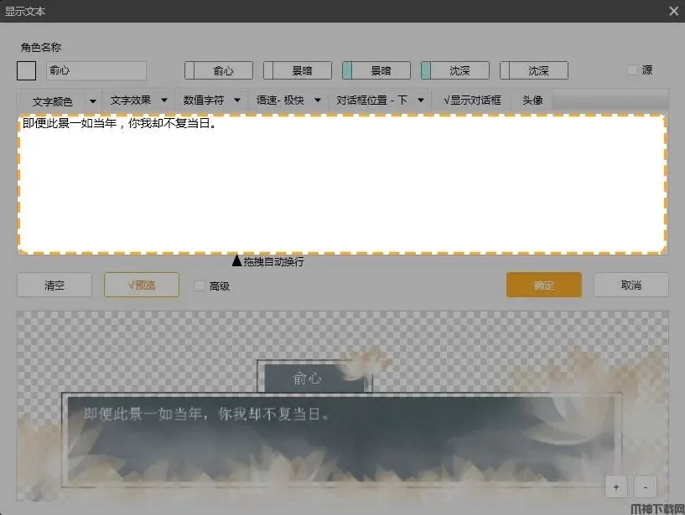The height and width of the screenshot is (515, 685).
Task: Click the ▲拖拽自动换行 wrap marker
Action: point(267,261)
